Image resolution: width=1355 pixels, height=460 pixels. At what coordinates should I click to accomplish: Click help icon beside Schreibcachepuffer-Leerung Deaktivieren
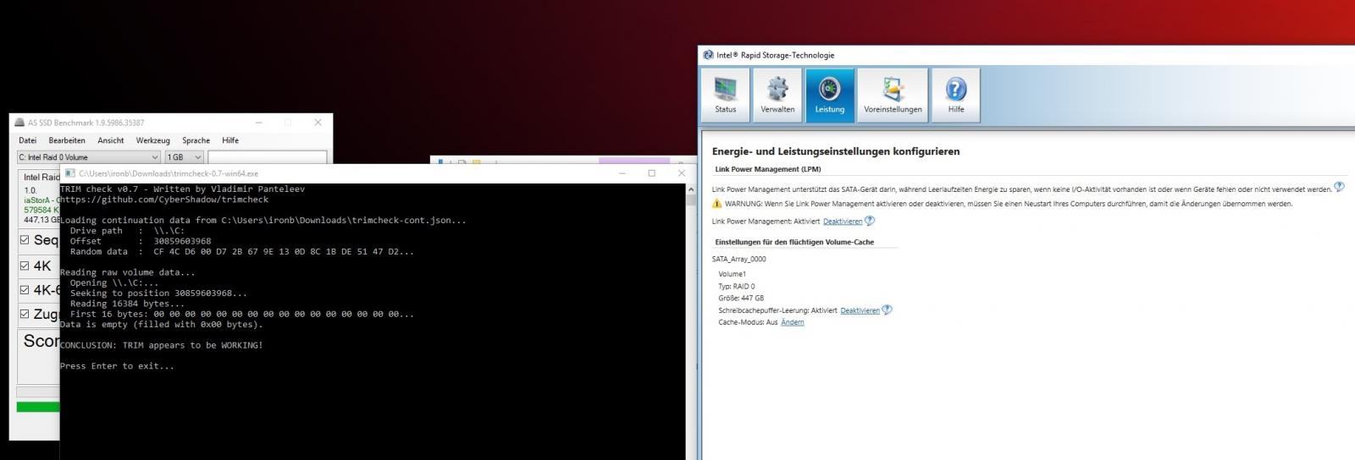(x=887, y=309)
